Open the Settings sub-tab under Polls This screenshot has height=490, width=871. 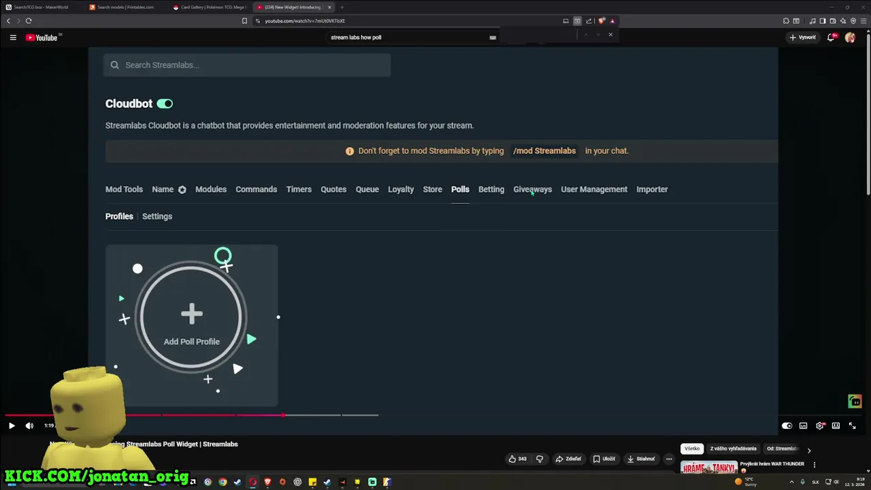pyautogui.click(x=157, y=216)
